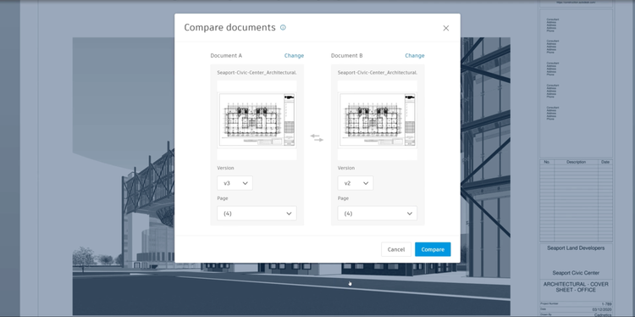Click Description column header in revision table
This screenshot has height=317, width=635.
coord(576,162)
